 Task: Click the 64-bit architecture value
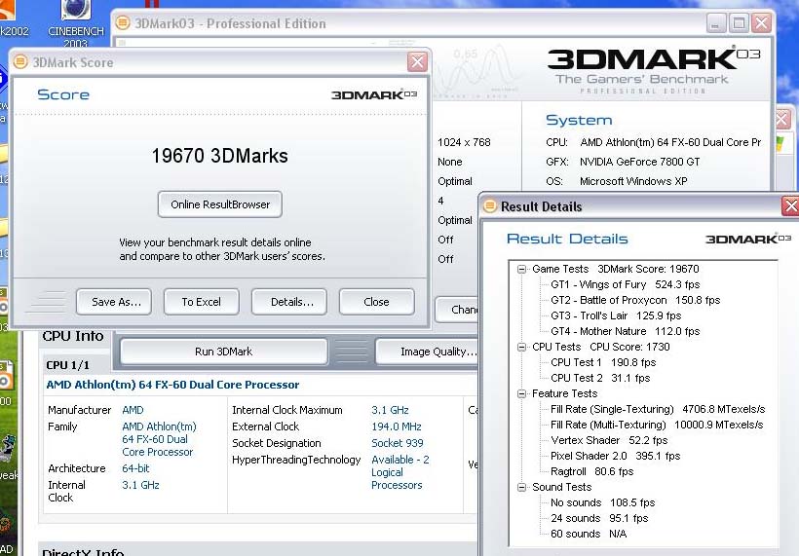click(135, 468)
